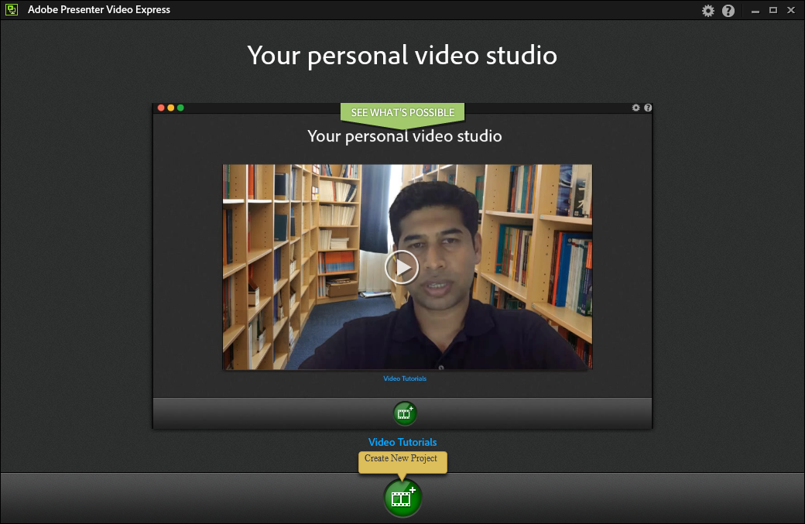This screenshot has width=805, height=524.
Task: Click the small gear icon inside preview window
Action: pyautogui.click(x=636, y=108)
